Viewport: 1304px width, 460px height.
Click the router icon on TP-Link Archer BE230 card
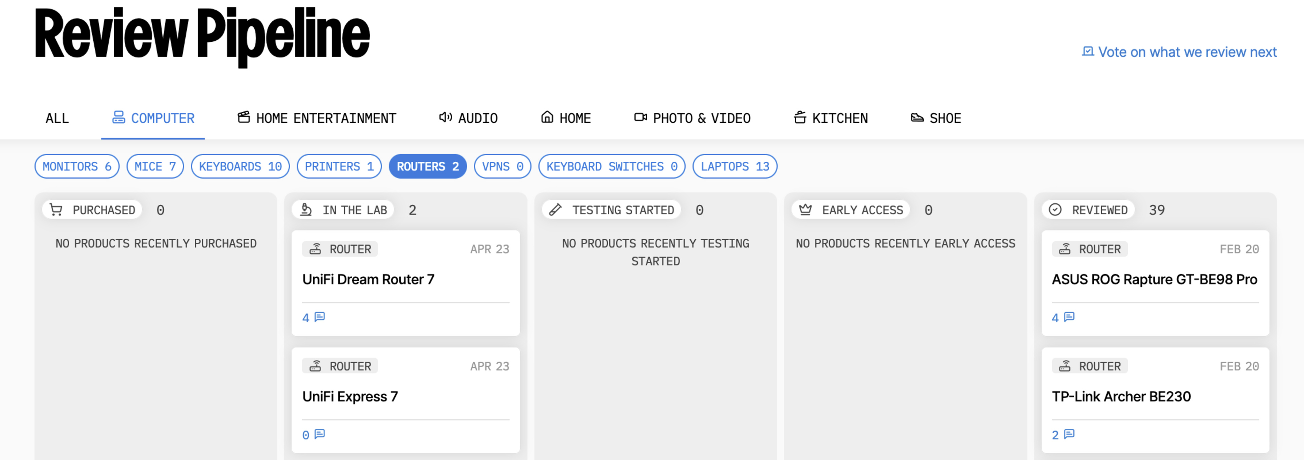(1065, 365)
